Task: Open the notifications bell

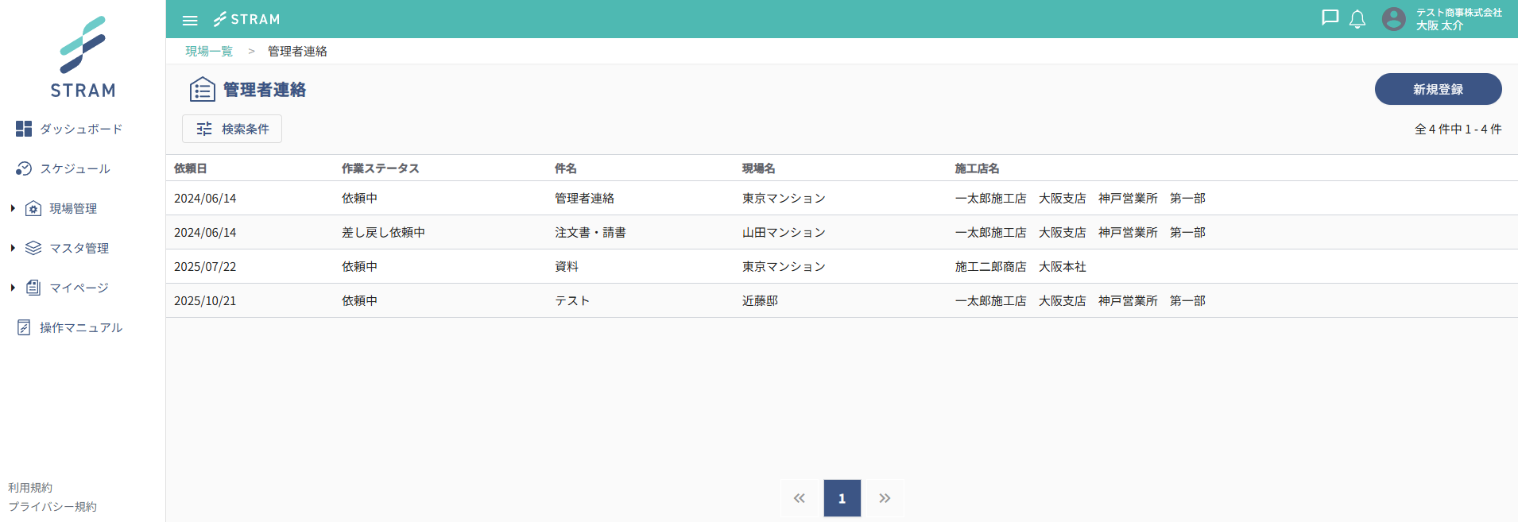Action: [1357, 19]
